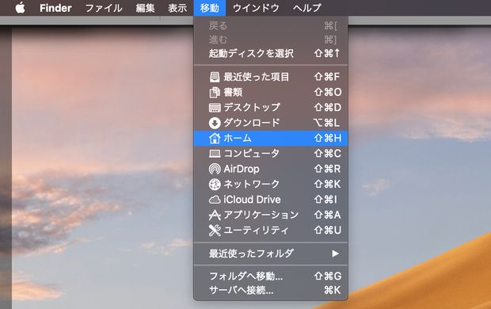Image resolution: width=491 pixels, height=309 pixels.
Task: Open the 表示 menu
Action: pyautogui.click(x=177, y=8)
